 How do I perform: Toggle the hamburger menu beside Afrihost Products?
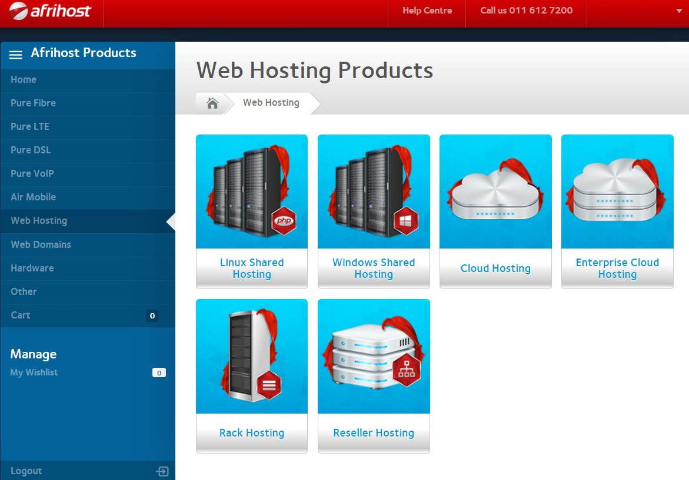point(16,54)
